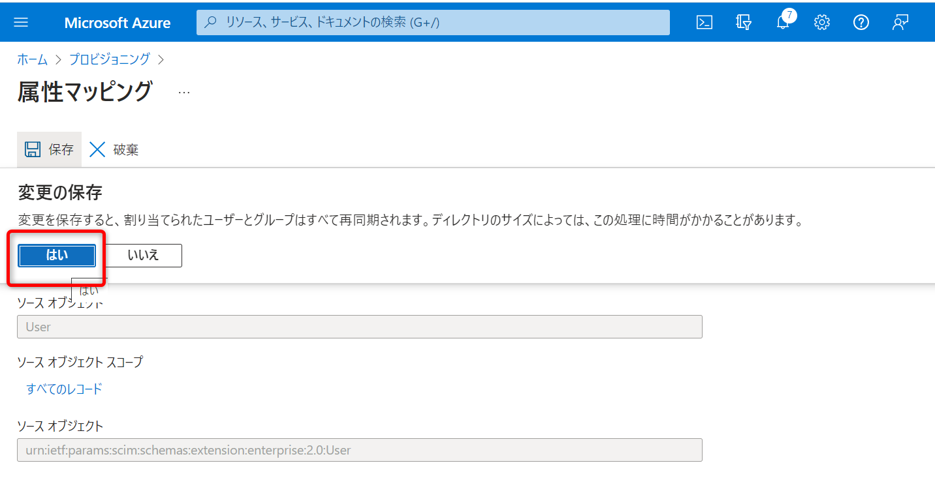This screenshot has height=478, width=935.
Task: Show notifications via the bell icon
Action: (782, 23)
